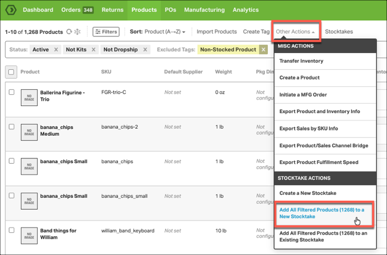Click the banana_chips Medium image placeholder
The width and height of the screenshot is (387, 255).
[29, 132]
